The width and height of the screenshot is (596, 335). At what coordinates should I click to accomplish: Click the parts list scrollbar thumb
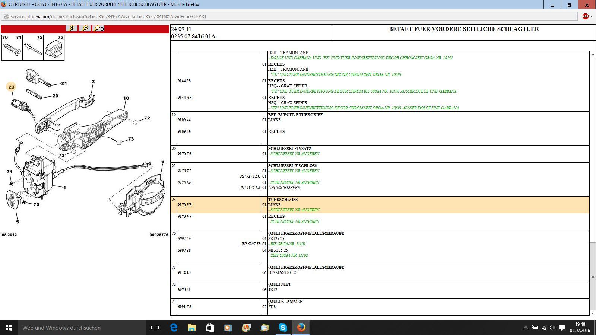tap(593, 276)
